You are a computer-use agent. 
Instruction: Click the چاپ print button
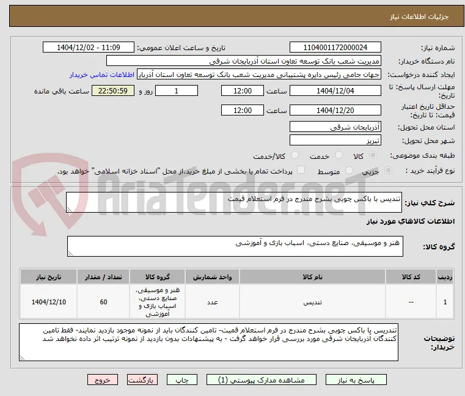coord(182,380)
